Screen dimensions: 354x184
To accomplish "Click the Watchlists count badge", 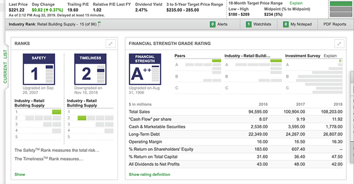I will pos(248,24).
